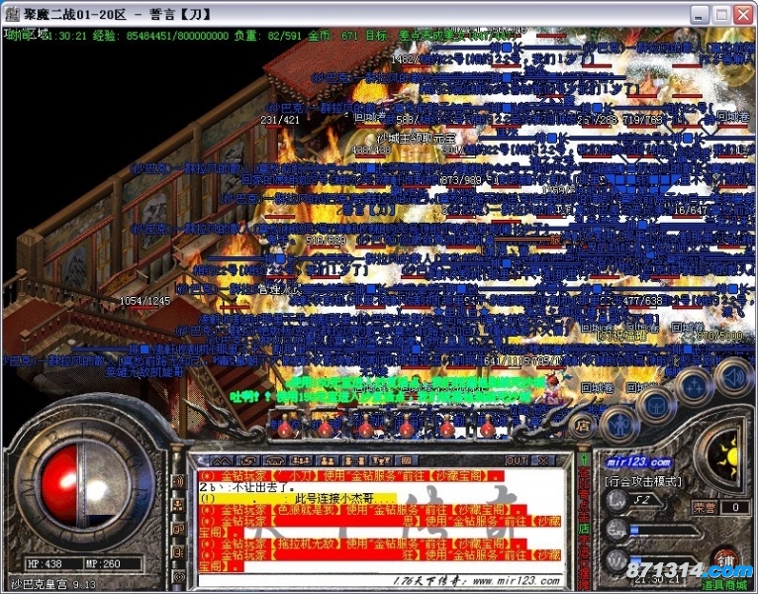Click the OUT button above chat
Image resolution: width=758 pixels, height=594 pixels.
pos(517,460)
